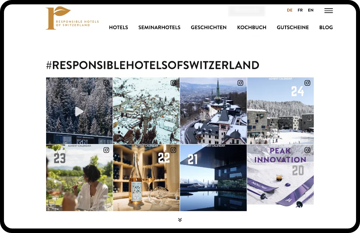Switch language to DE
The image size is (360, 233).
click(290, 10)
